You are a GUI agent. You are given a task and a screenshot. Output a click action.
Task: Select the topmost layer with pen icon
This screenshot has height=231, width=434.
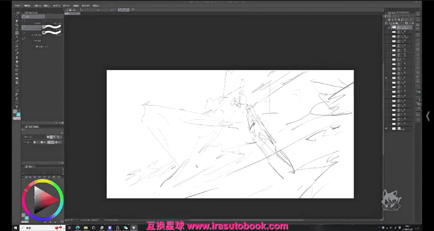(x=401, y=28)
